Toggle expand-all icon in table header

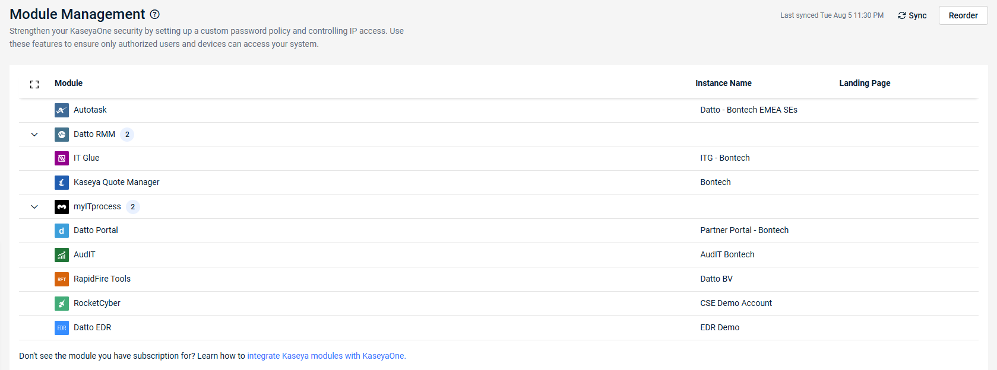point(34,85)
